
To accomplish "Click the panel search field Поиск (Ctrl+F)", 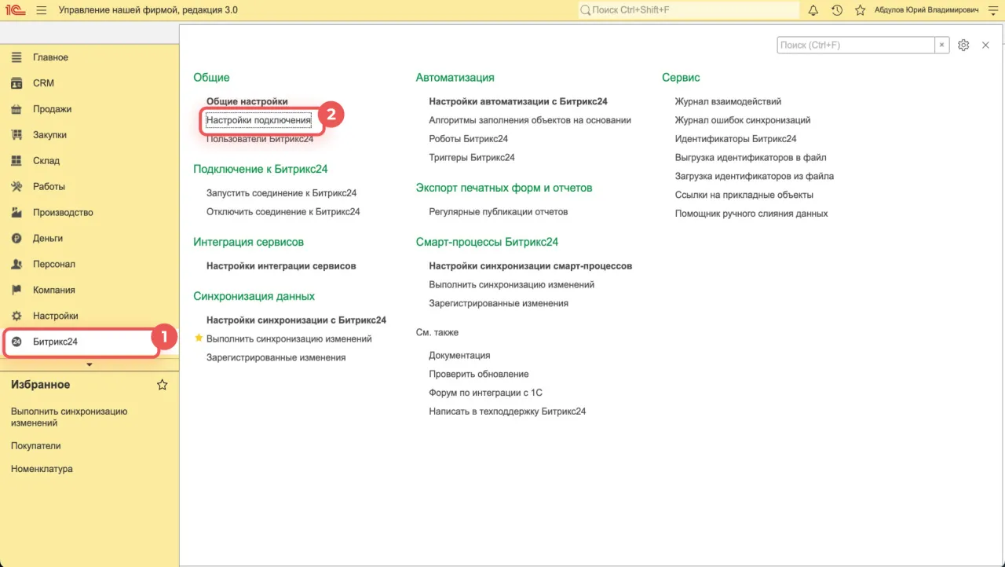I will point(856,46).
